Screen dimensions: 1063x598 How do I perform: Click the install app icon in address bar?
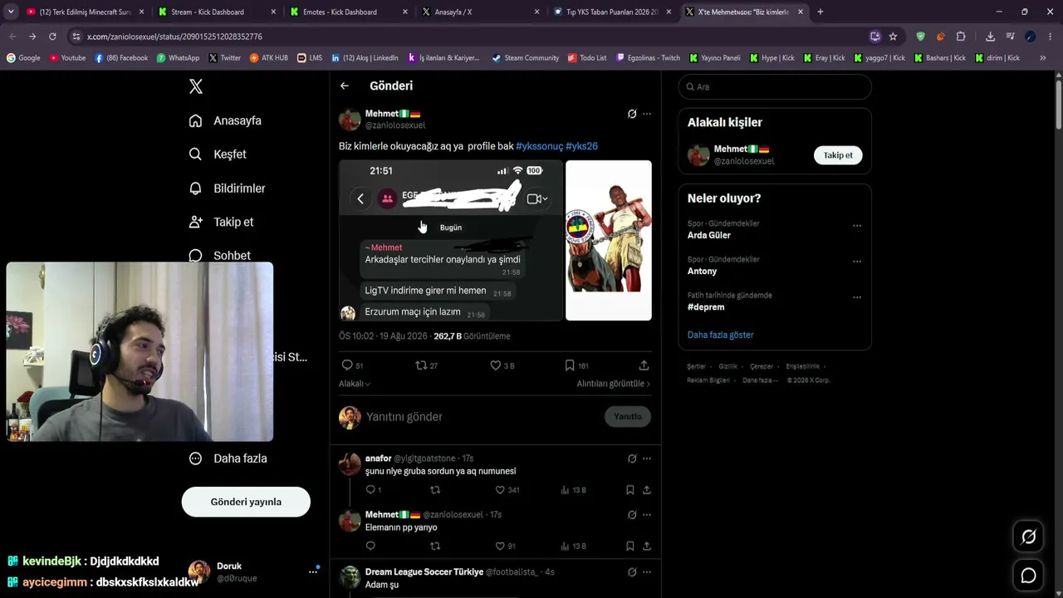874,37
